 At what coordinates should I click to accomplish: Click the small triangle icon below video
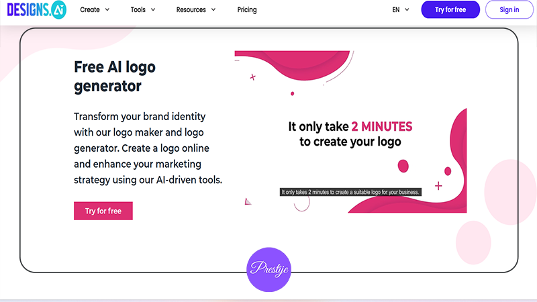pos(248,202)
